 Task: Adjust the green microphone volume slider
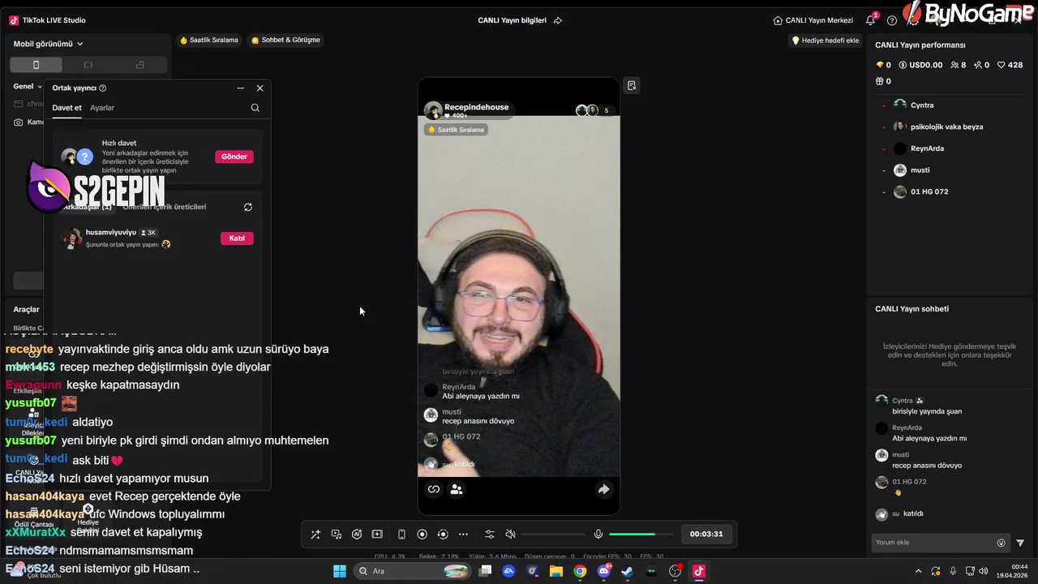[641, 535]
